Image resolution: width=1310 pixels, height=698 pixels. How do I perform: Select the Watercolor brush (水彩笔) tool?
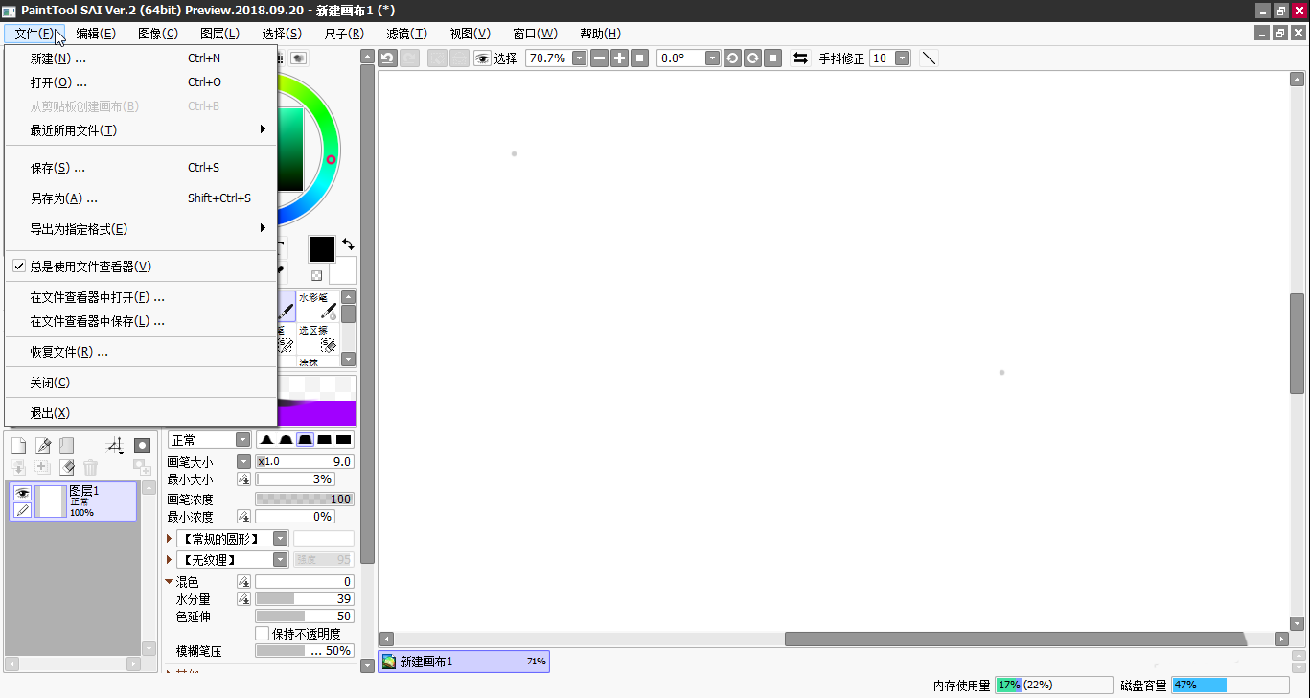click(318, 307)
